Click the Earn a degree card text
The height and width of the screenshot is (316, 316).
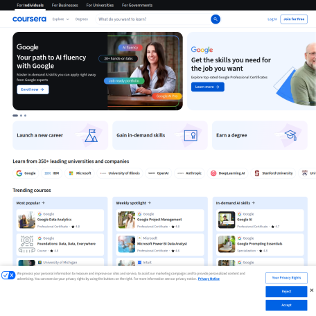[x=231, y=135]
